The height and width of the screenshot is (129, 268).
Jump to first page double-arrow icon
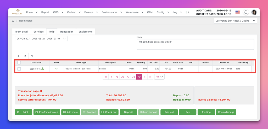(106, 77)
